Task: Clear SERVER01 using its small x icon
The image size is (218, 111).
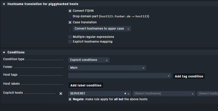Action: (125, 93)
